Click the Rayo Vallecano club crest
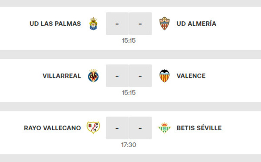 [x=93, y=128]
